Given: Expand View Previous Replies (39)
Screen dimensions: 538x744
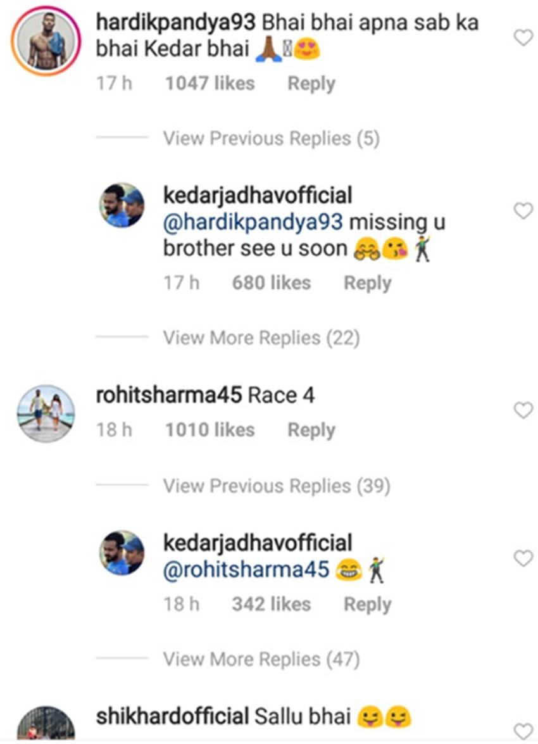Looking at the screenshot, I should click(276, 486).
